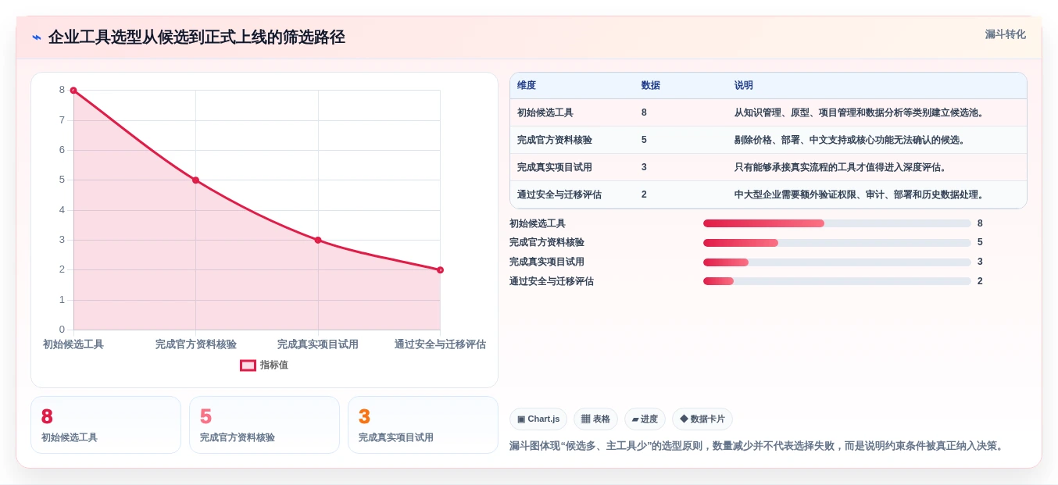Click the 数据 column header

tap(651, 86)
